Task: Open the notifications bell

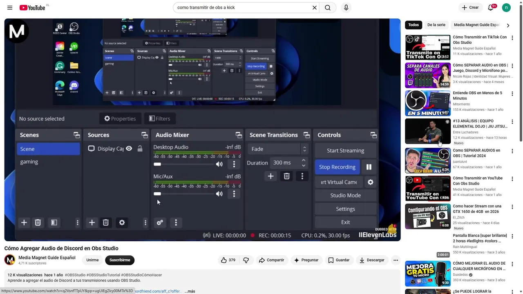Action: (491, 7)
